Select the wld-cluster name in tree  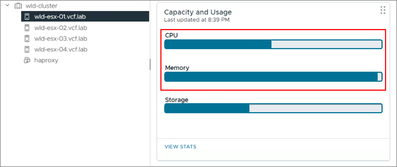tap(41, 6)
